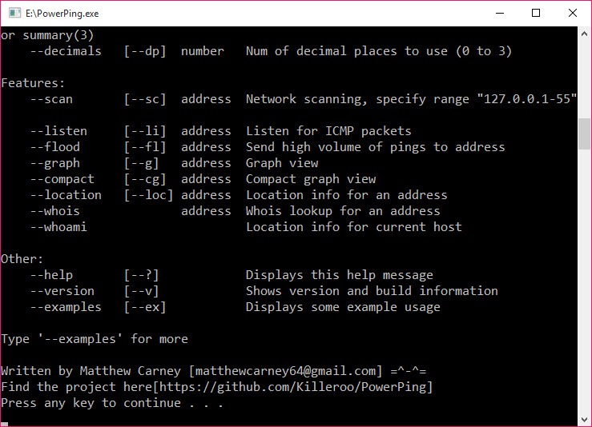Minimize the PowerPing console window
The height and width of the screenshot is (427, 592).
click(500, 13)
